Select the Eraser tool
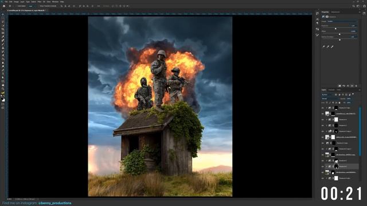 click(x=3, y=56)
